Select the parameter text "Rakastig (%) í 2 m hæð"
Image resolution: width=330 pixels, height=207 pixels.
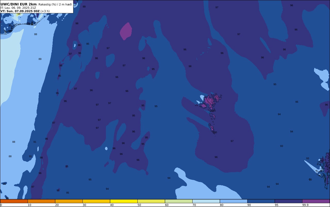[x=55, y=4]
